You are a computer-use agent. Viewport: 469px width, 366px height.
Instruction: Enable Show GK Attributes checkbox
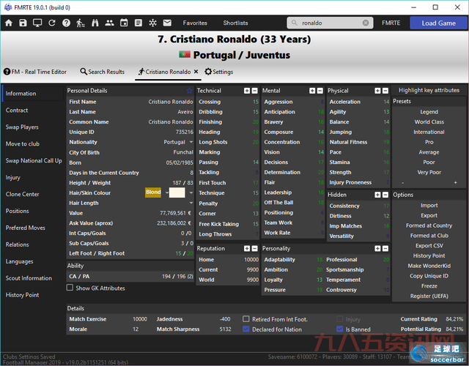[71, 288]
